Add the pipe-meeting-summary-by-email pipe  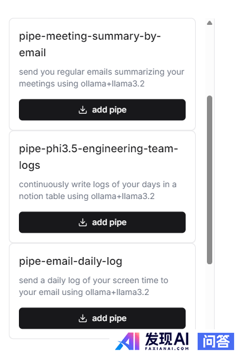point(102,110)
